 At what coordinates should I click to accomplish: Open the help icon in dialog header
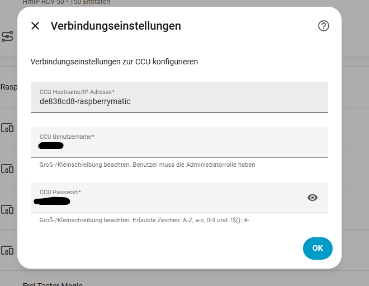[x=323, y=26]
